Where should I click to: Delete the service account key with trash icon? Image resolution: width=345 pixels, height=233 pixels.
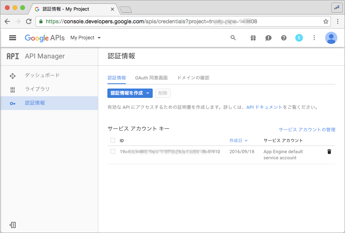pos(329,152)
